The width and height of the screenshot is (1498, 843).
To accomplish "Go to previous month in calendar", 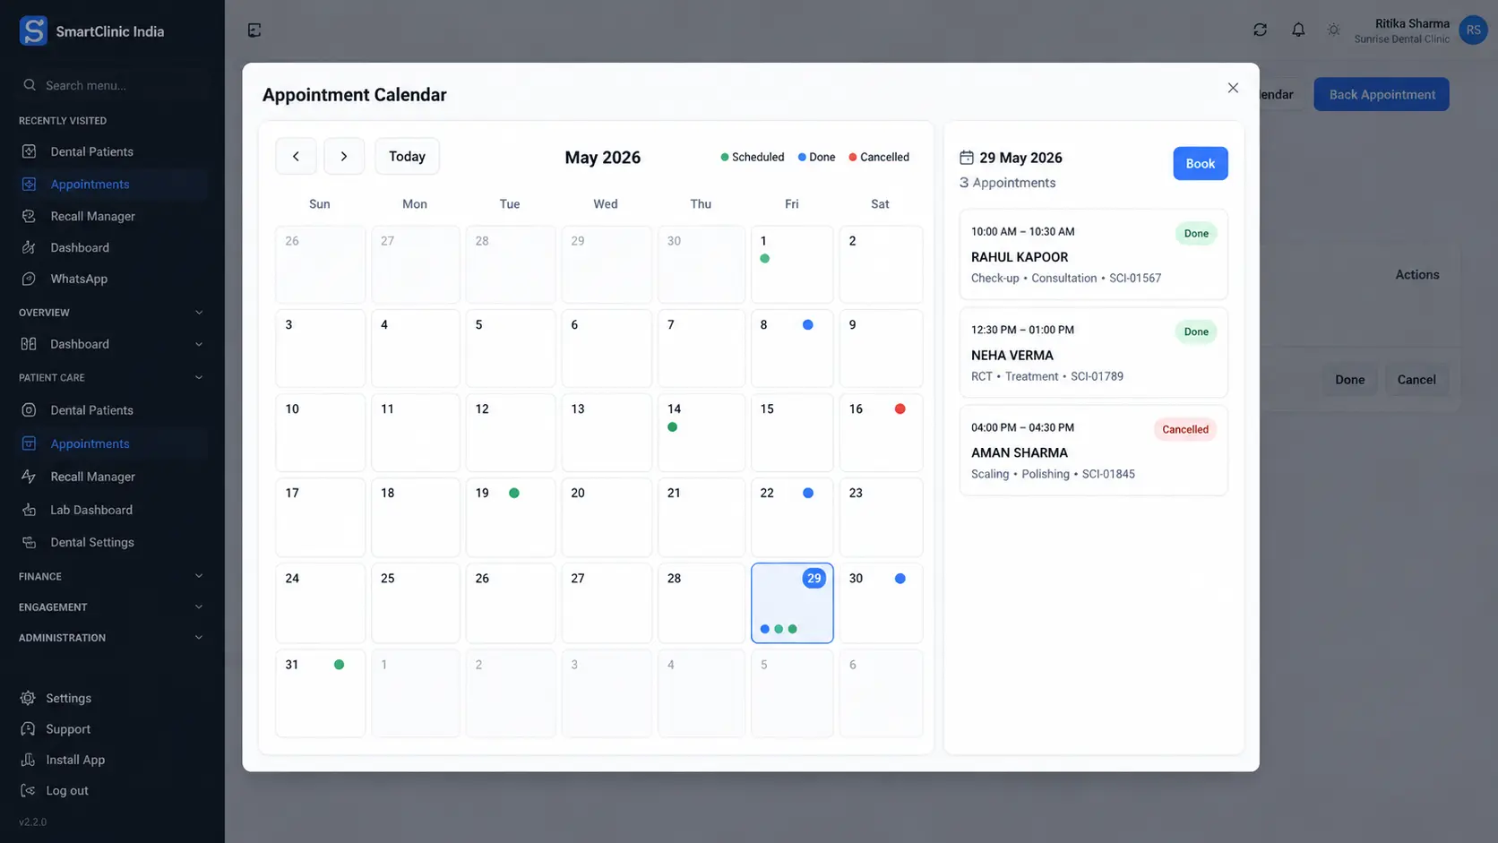I will tap(296, 156).
